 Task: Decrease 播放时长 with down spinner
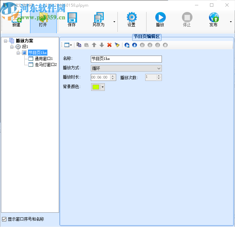pos(113,79)
